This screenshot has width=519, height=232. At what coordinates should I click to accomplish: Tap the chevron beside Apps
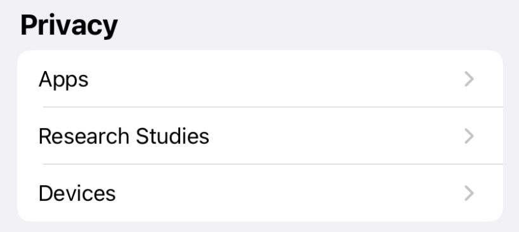469,79
